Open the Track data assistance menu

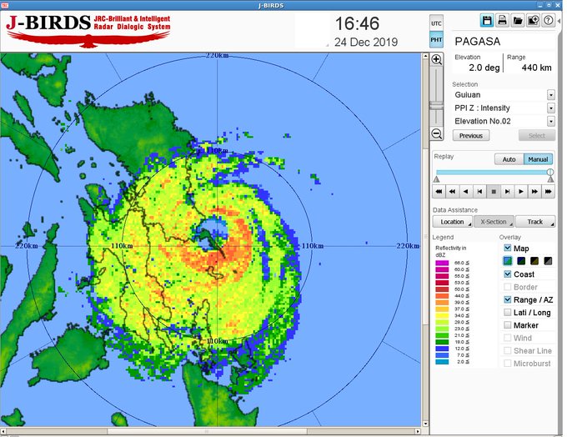click(x=535, y=221)
